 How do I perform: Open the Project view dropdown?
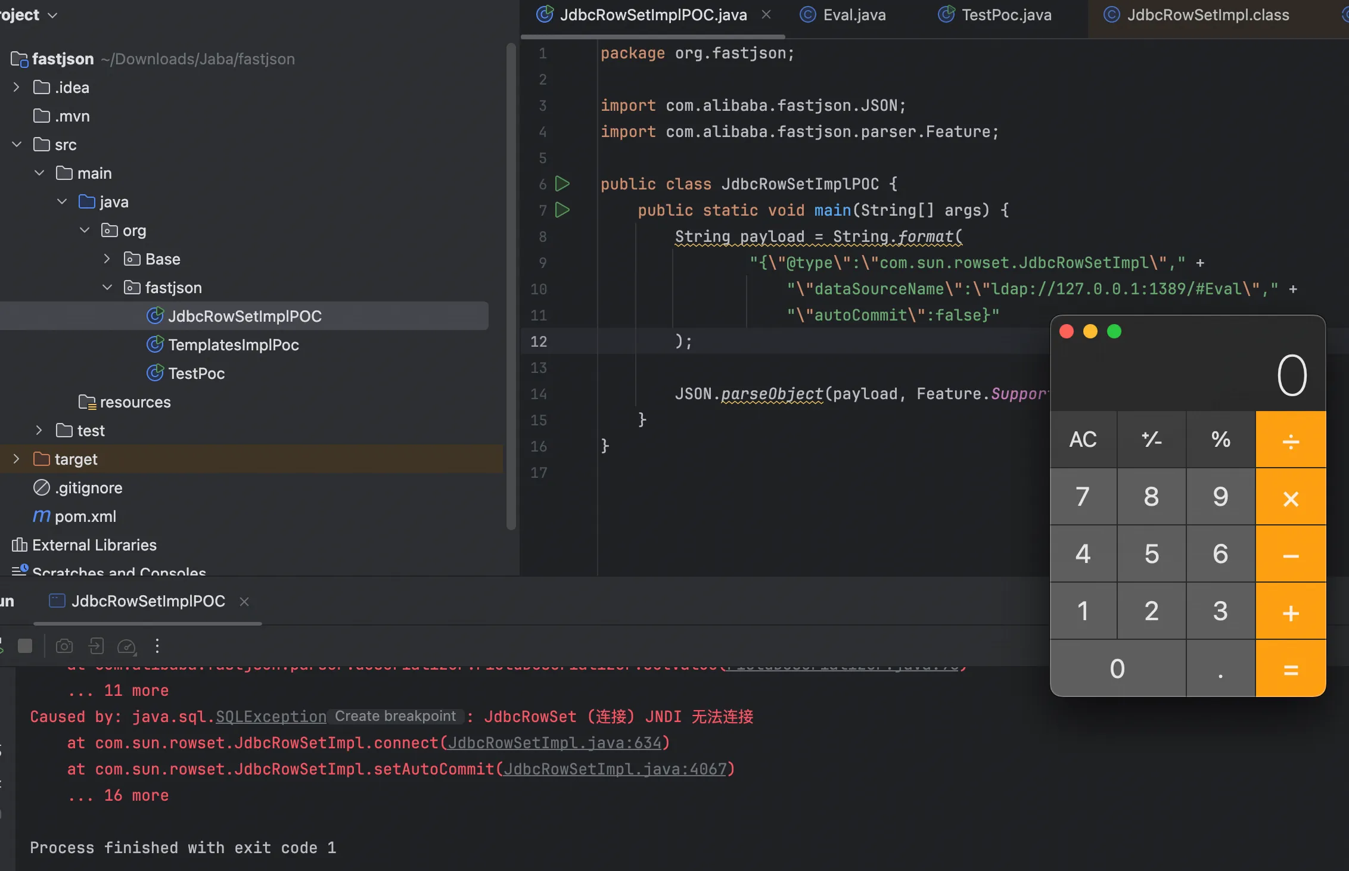pos(52,15)
